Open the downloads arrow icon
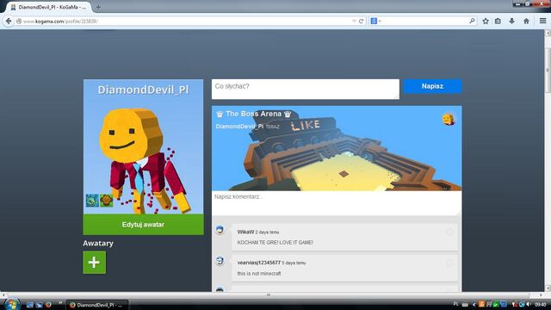551x310 pixels. click(511, 21)
